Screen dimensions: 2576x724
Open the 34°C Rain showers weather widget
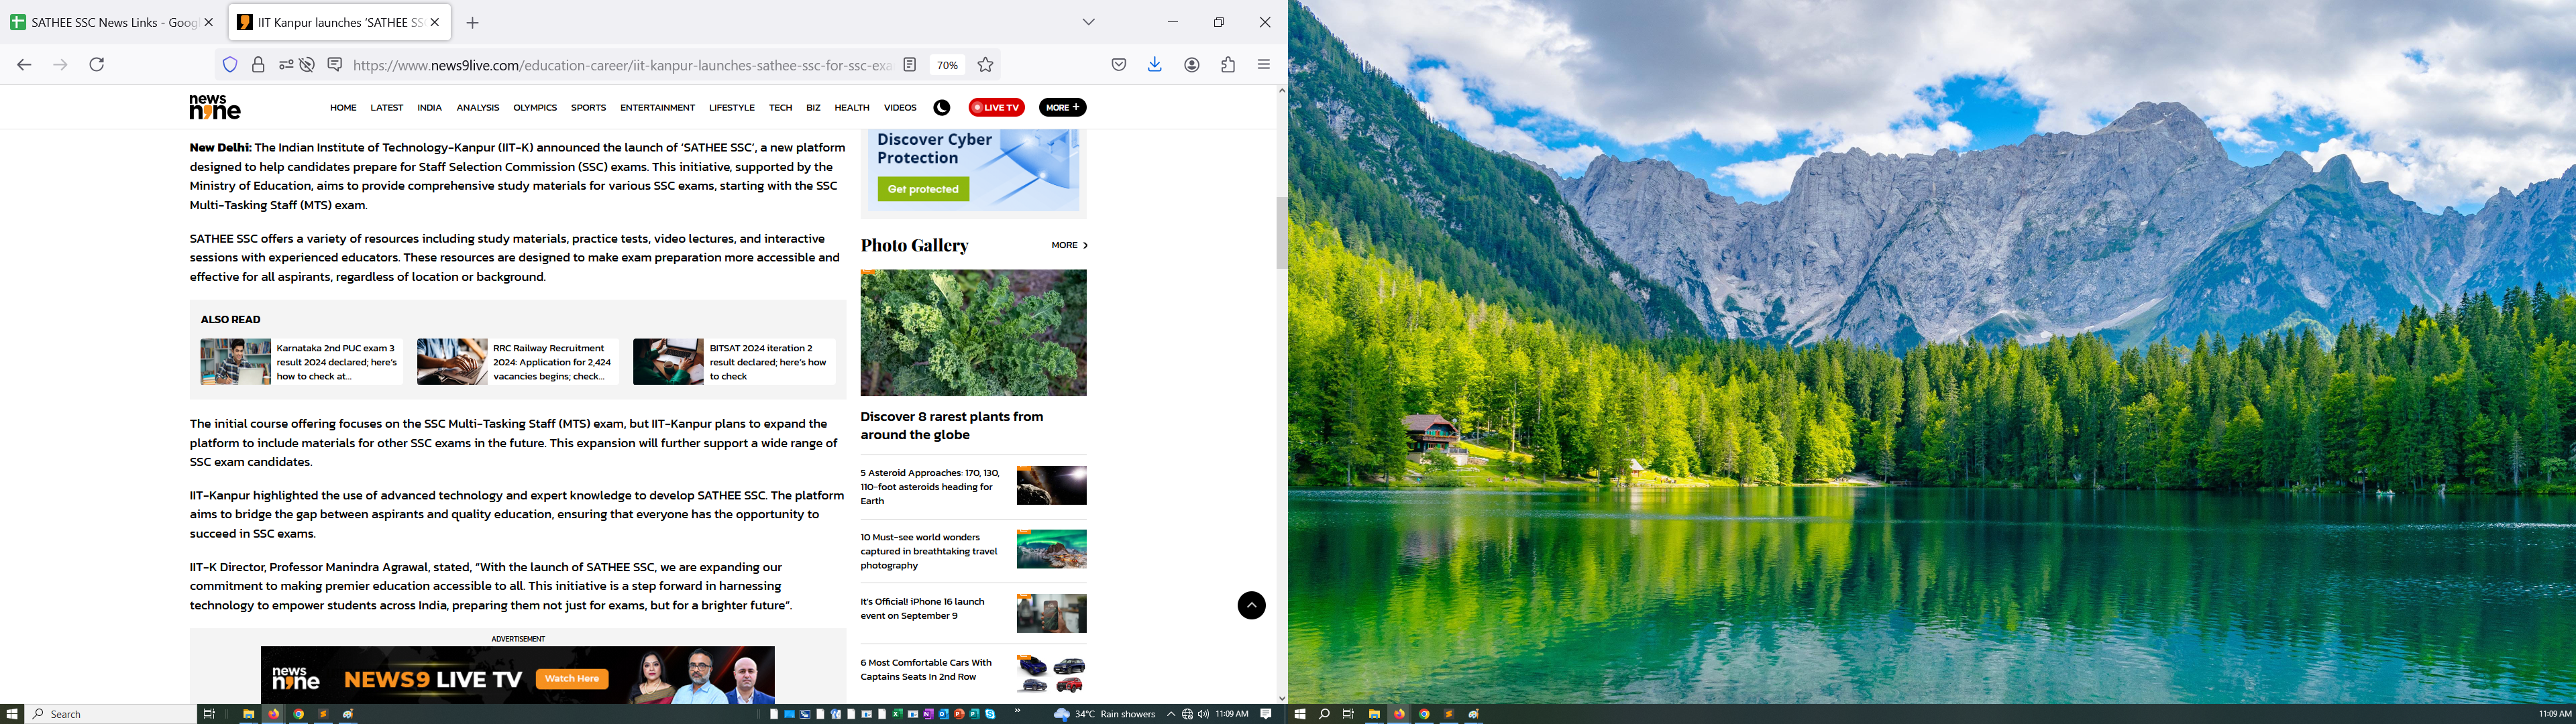(1104, 714)
